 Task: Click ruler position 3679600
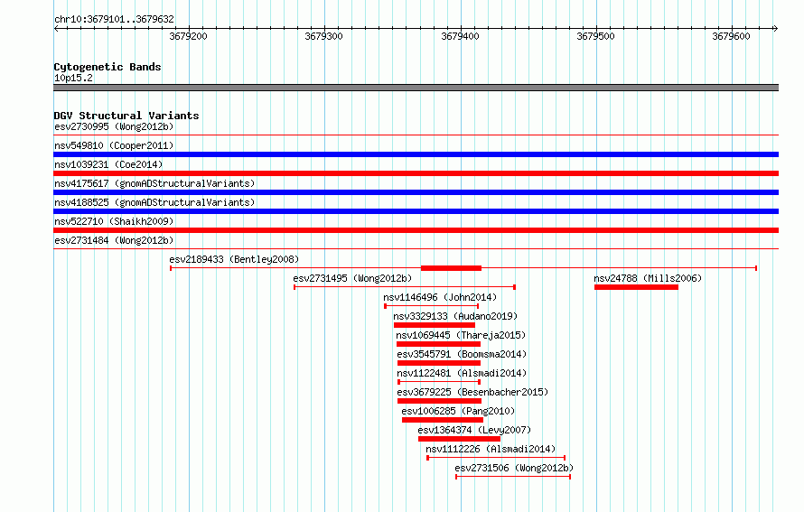coord(731,36)
